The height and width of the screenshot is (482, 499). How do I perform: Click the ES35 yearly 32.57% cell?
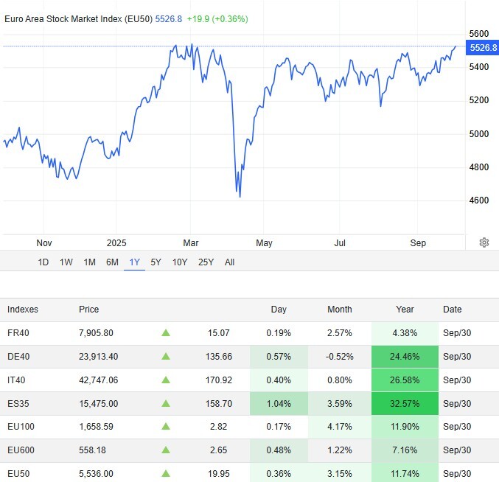(405, 404)
